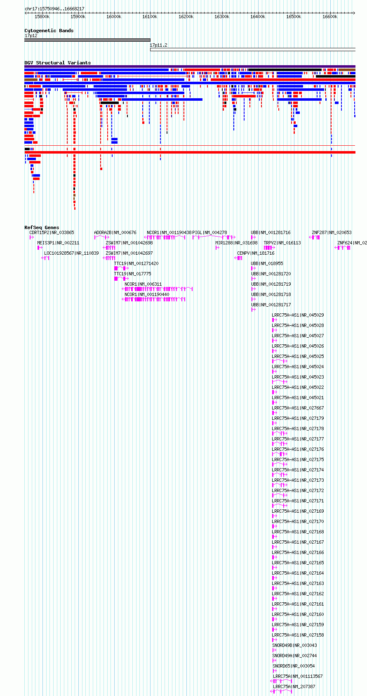The image size is (367, 696).
Task: Click gene label LRRC75A-AS1|NR_027160
Action: coord(298,614)
